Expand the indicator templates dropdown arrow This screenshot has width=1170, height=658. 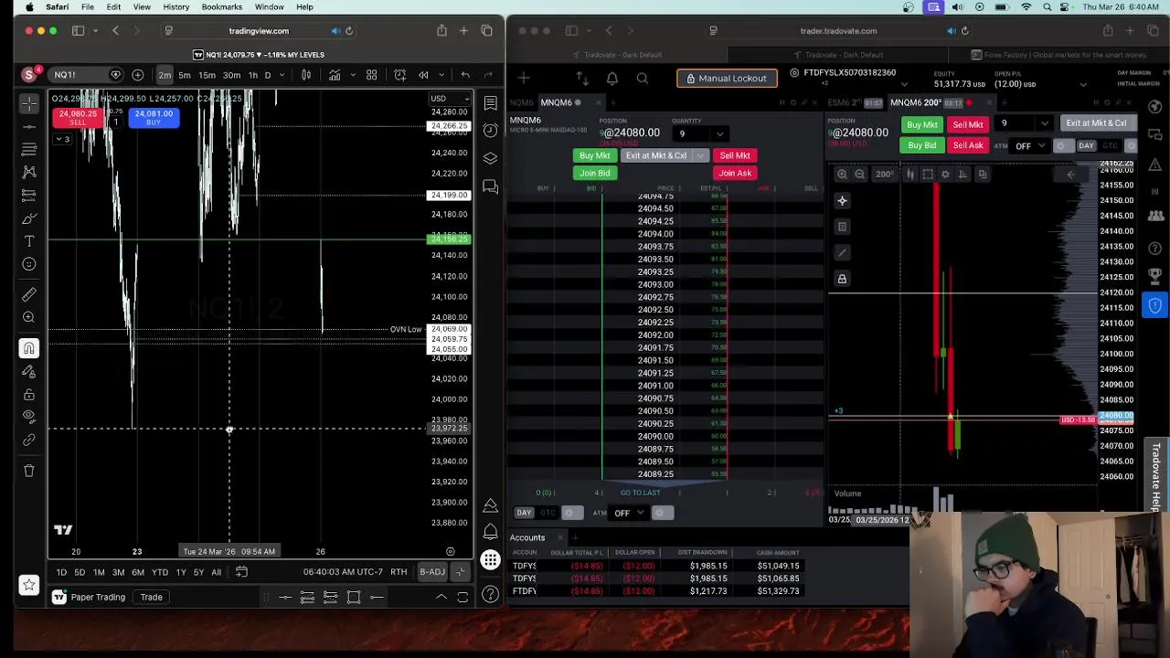[351, 75]
